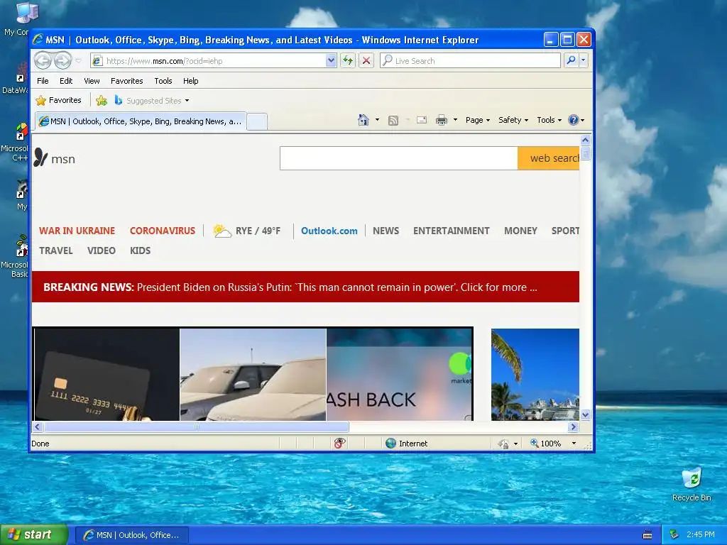Click the Home page house icon
The width and height of the screenshot is (727, 545).
coord(363,120)
